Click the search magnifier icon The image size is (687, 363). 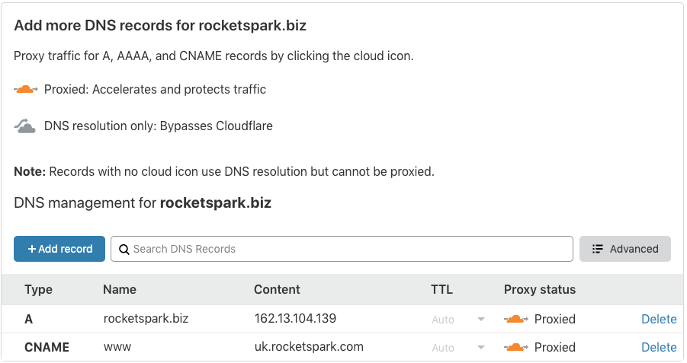(x=124, y=250)
